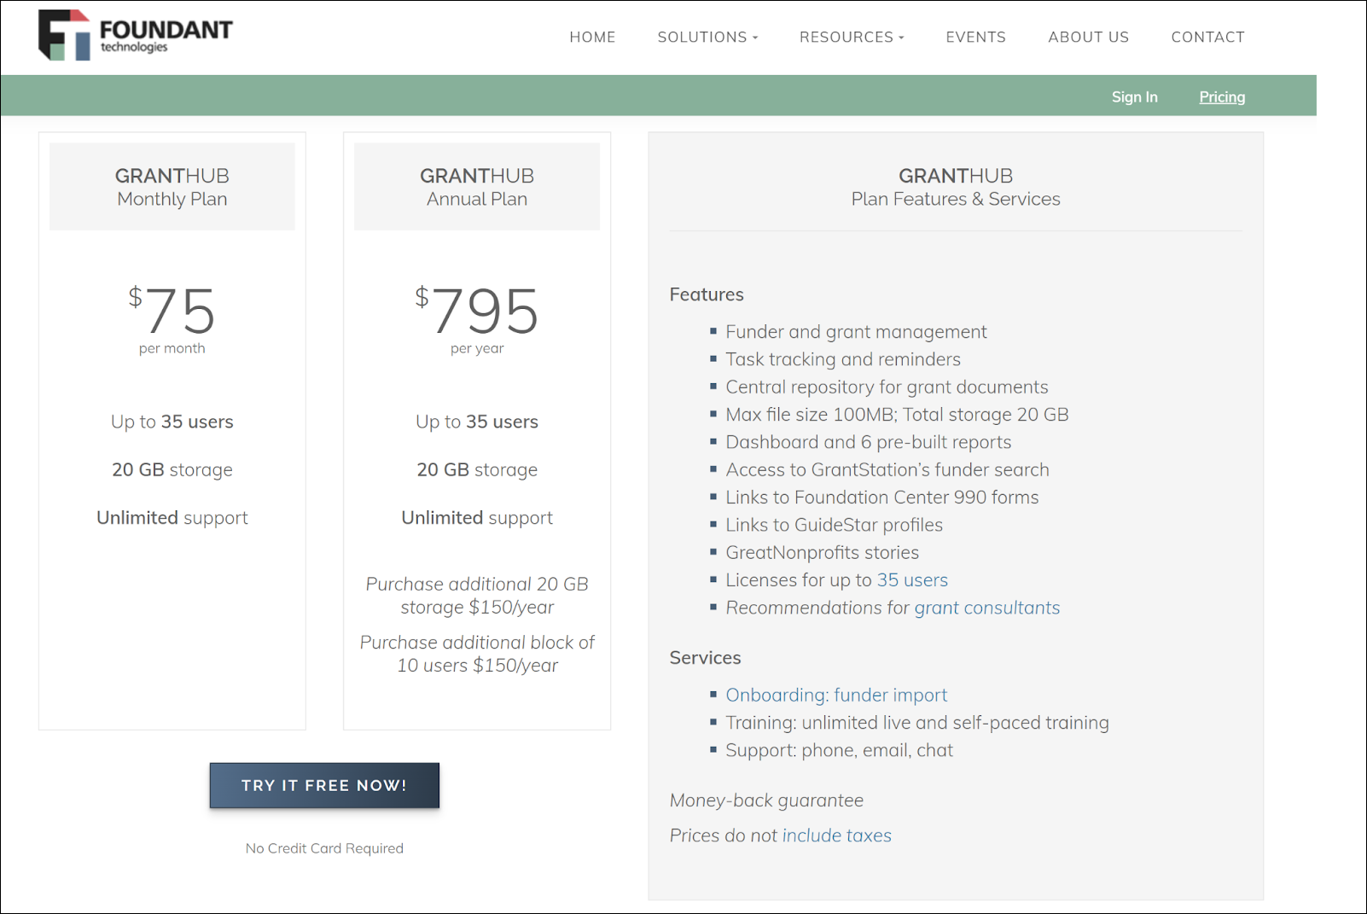Click the 'Services' section heading

tap(705, 658)
